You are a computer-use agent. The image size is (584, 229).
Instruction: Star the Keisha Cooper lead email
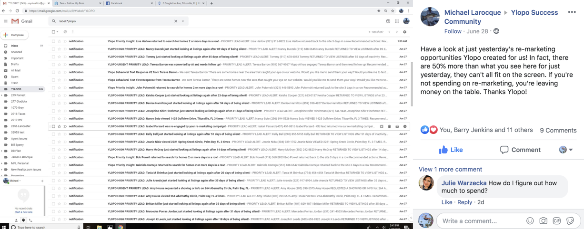coord(59,95)
